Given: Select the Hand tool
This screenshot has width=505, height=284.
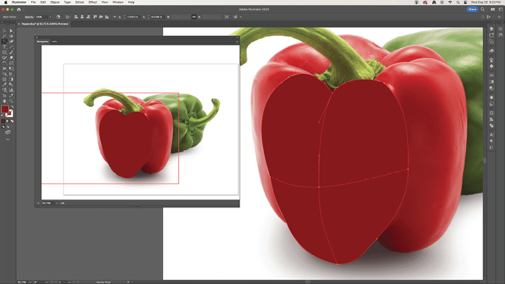Looking at the screenshot, I should pos(4,101).
